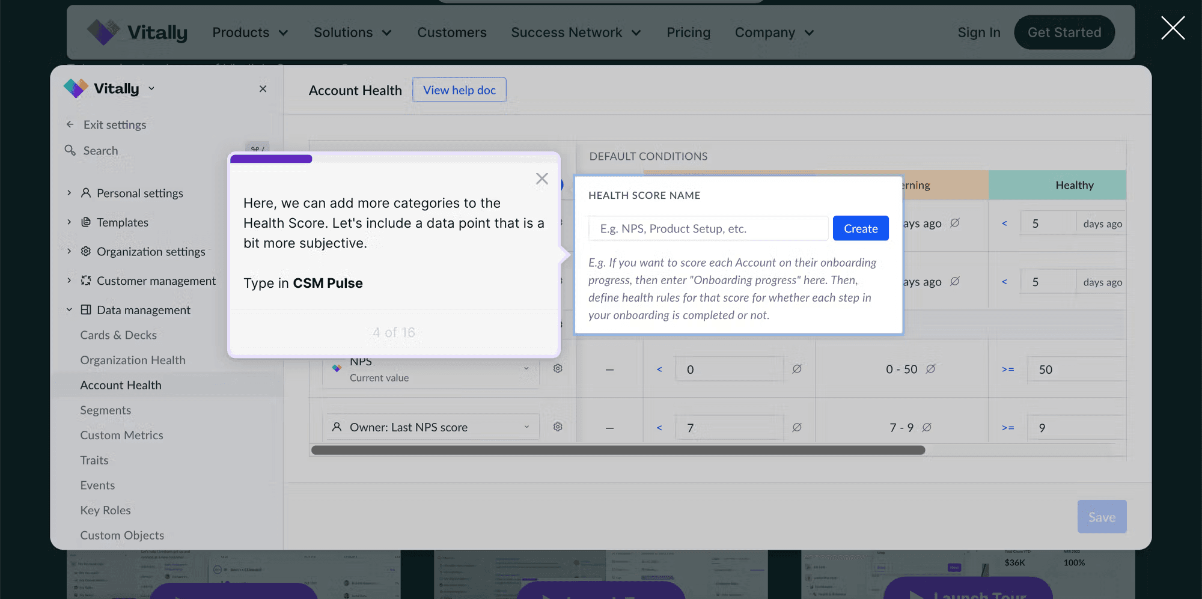Click the Save button
The width and height of the screenshot is (1202, 599).
[1102, 517]
